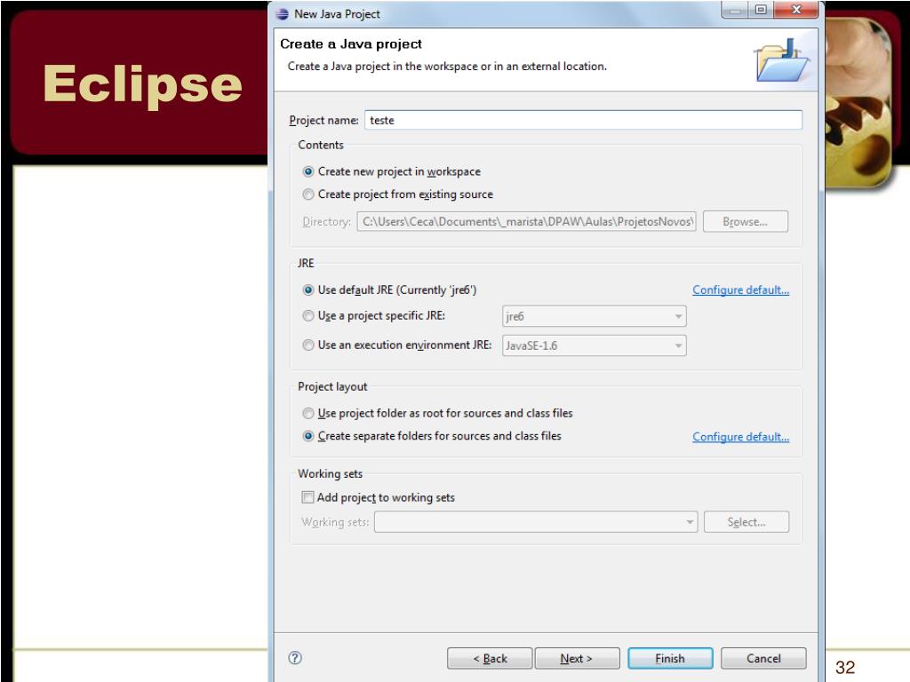Open Configure default link for JRE
910x682 pixels.
[741, 290]
